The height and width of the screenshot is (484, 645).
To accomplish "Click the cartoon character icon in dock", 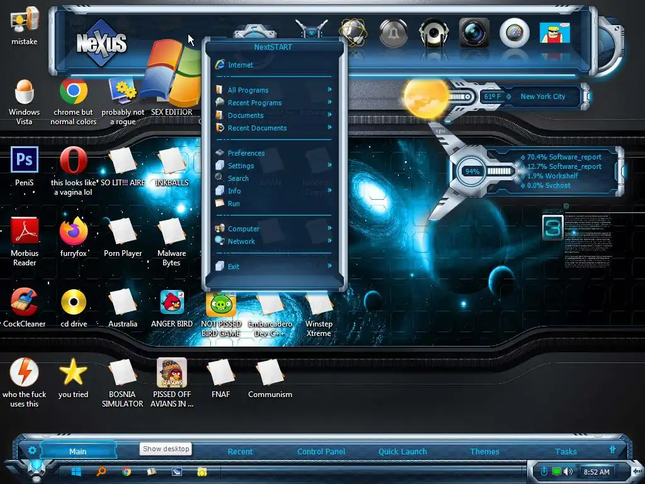I will [x=554, y=33].
